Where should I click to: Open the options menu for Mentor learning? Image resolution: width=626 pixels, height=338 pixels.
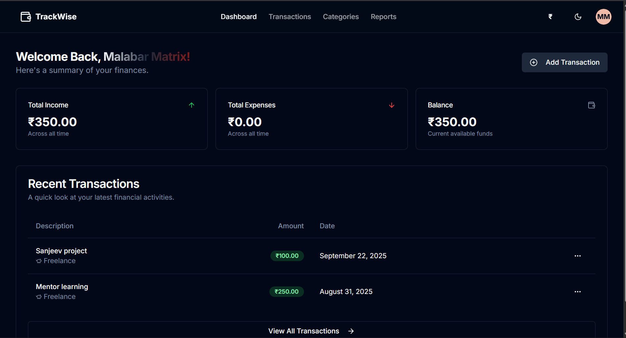pyautogui.click(x=578, y=292)
